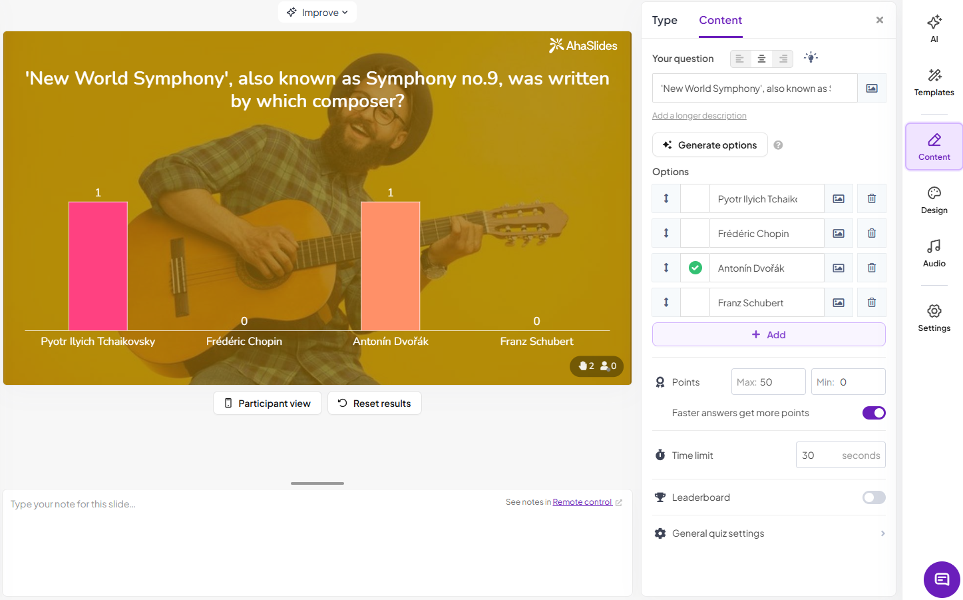Viewport: 963px width, 600px height.
Task: Open the Design panel
Action: pos(934,200)
